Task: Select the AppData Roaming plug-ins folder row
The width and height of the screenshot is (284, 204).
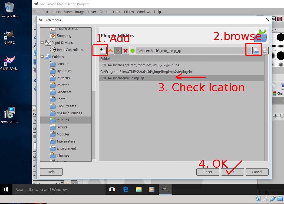Action: click(182, 65)
